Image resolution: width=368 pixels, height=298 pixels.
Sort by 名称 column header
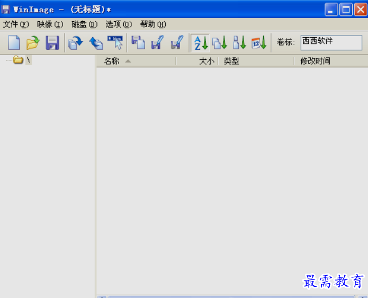136,61
